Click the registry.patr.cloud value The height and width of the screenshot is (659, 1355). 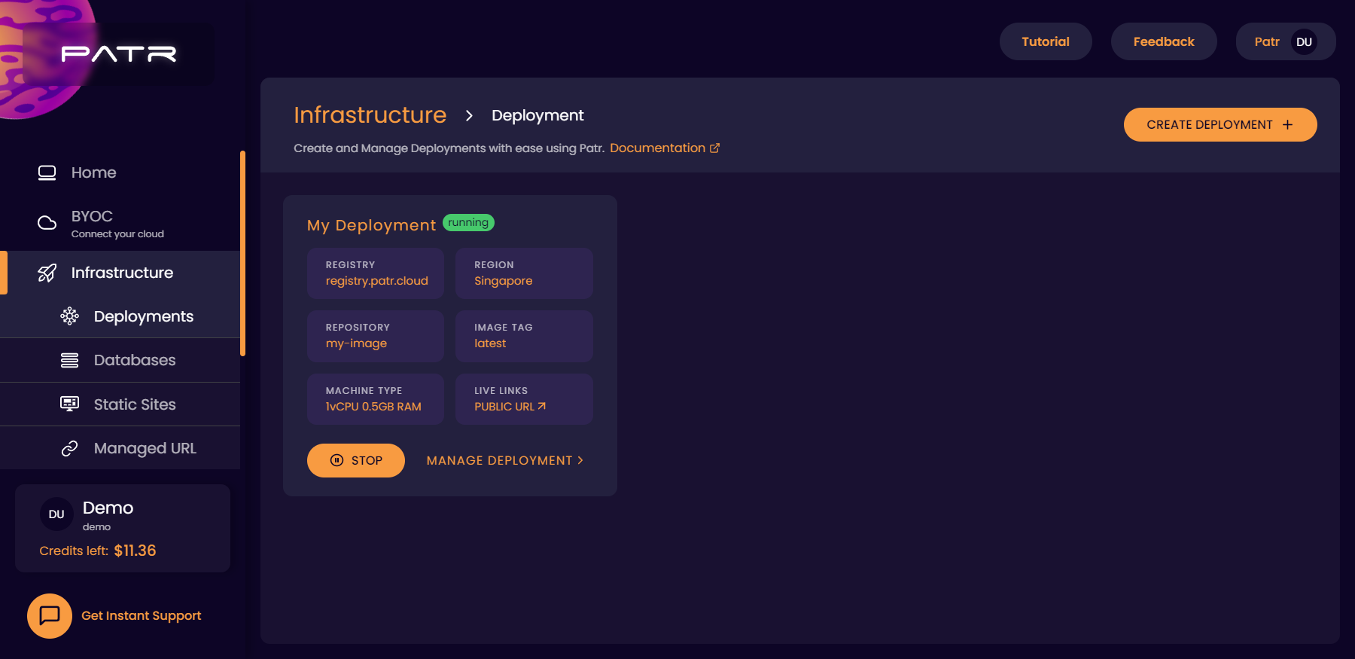coord(377,281)
